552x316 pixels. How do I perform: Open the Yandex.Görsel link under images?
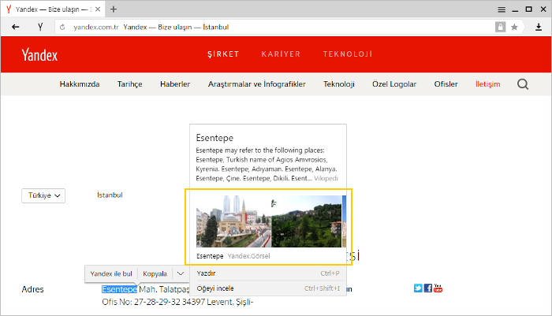248,256
